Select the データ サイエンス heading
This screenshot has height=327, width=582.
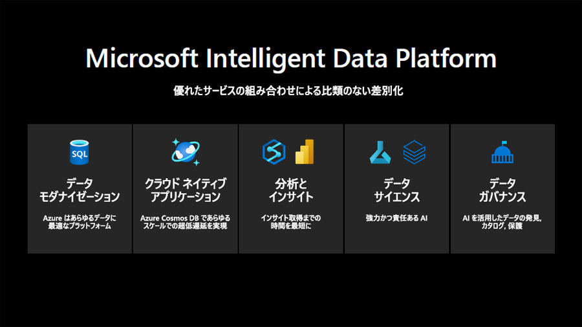tap(397, 190)
